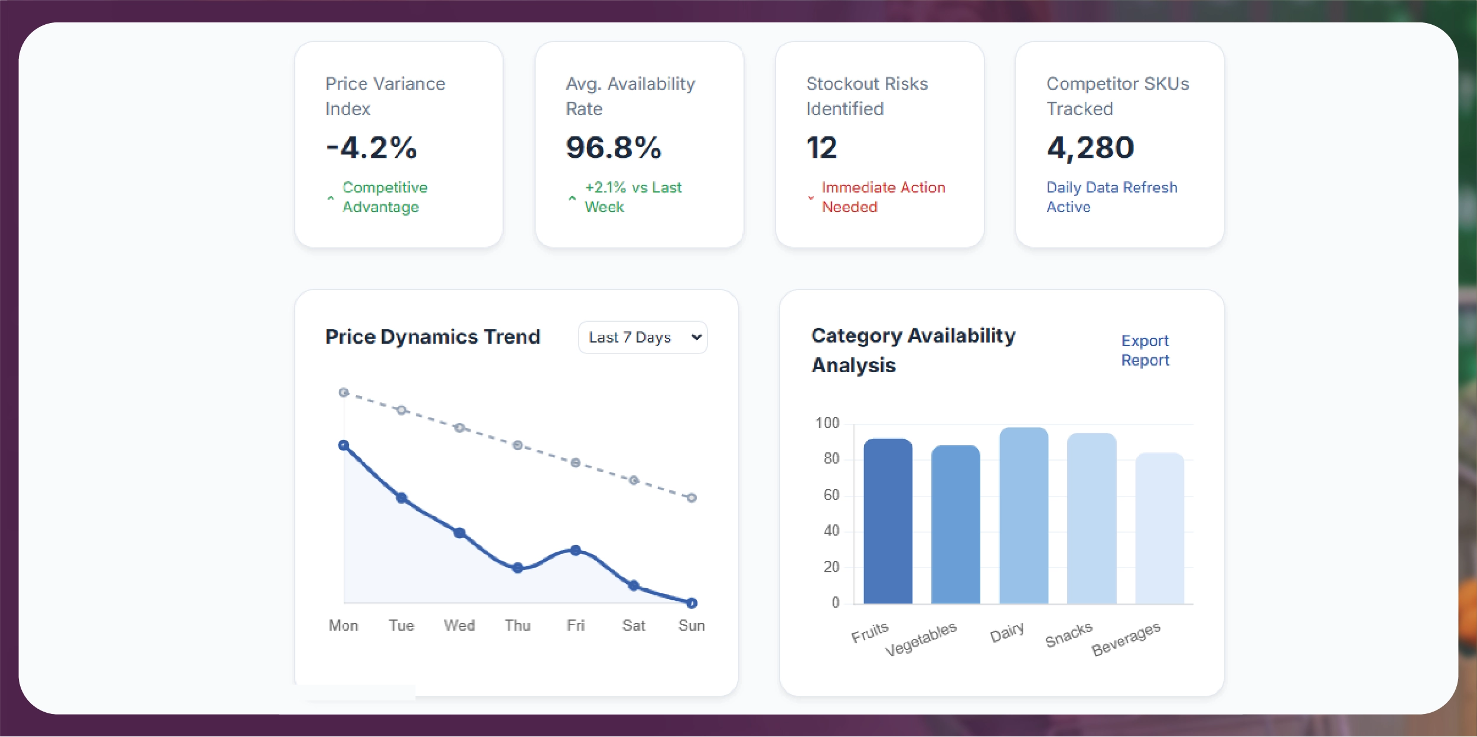Open the Stockout Risks Identified card

click(879, 145)
